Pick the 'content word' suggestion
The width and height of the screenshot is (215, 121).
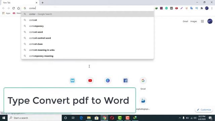point(87,32)
